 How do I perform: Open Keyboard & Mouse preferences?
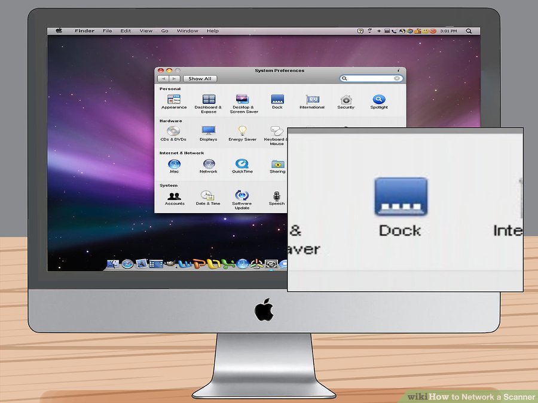pyautogui.click(x=276, y=136)
